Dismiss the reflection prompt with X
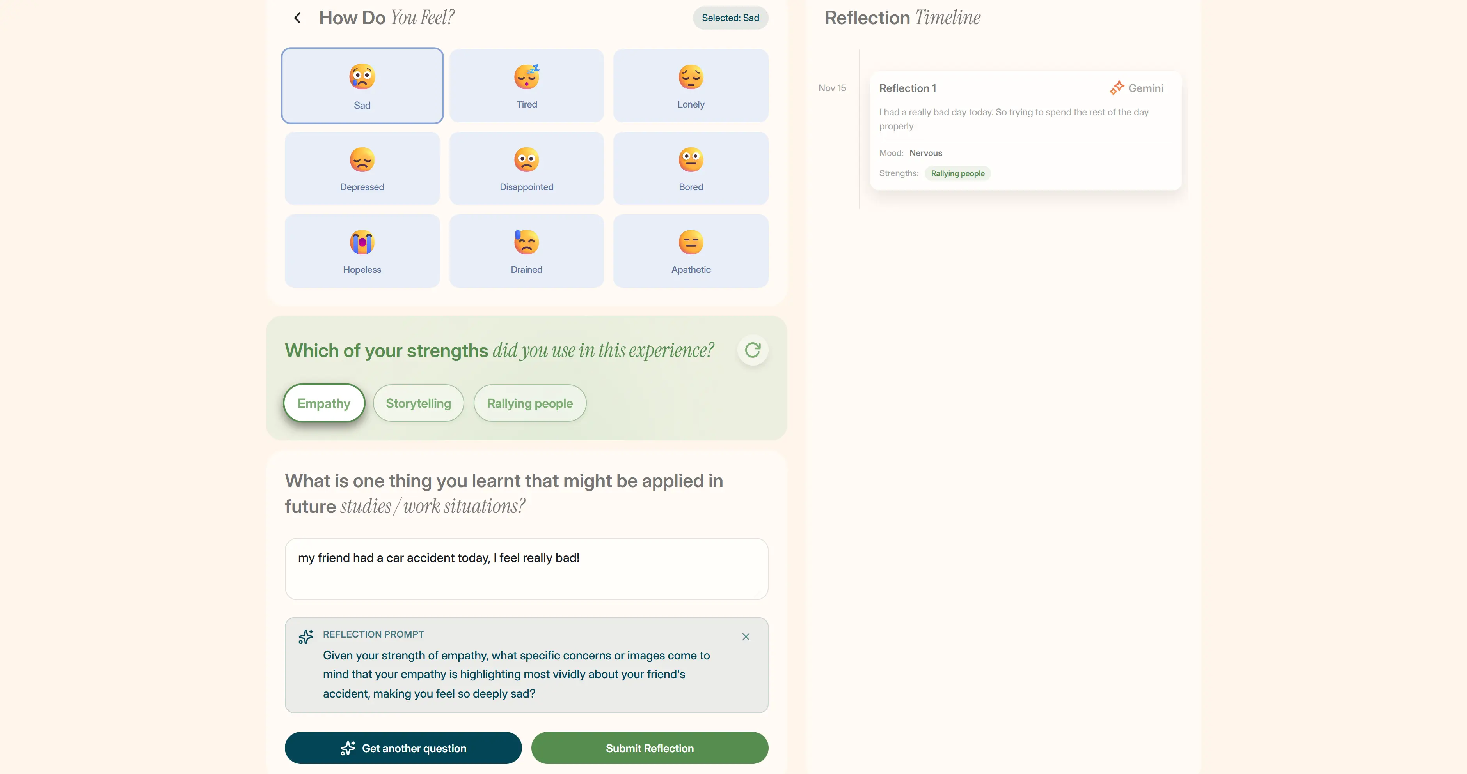Viewport: 1467px width, 774px height. coord(746,636)
